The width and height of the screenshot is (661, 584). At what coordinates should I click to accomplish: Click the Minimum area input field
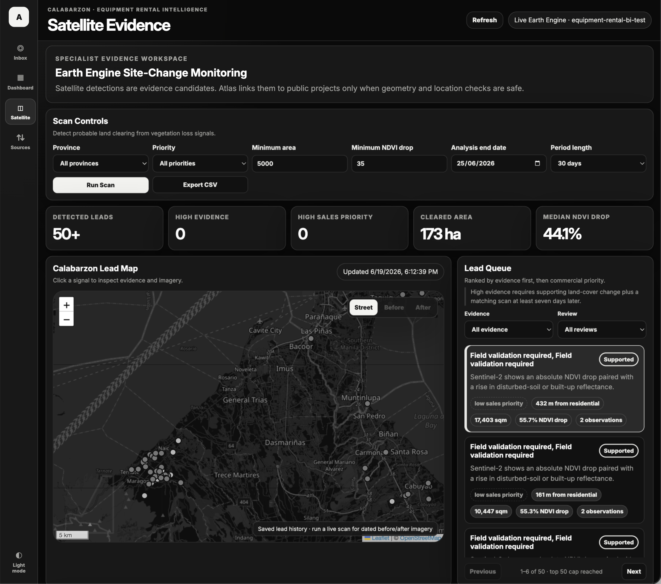click(300, 164)
